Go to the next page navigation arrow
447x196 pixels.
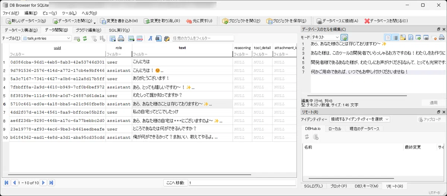[x=44, y=183]
